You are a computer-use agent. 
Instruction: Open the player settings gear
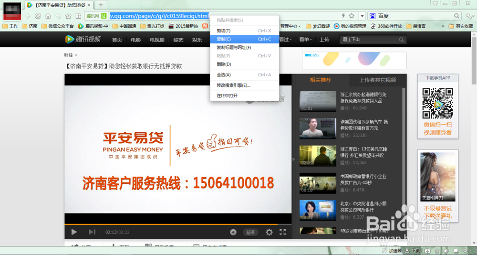click(269, 232)
